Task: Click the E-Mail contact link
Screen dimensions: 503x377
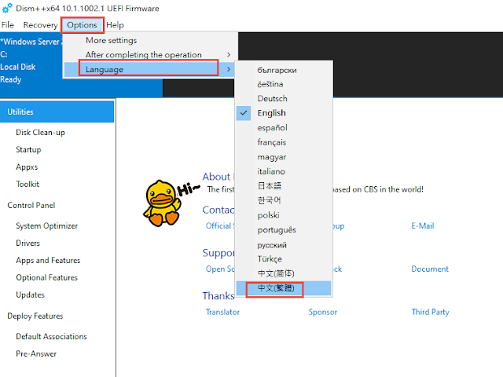Action: [x=423, y=226]
